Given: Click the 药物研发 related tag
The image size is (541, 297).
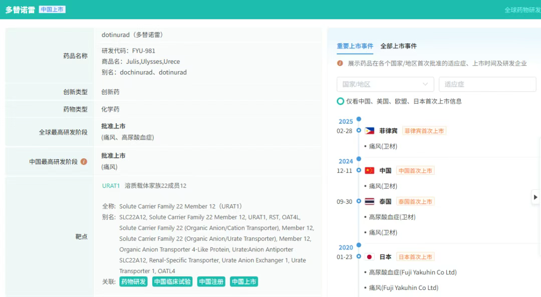Looking at the screenshot, I should click(133, 282).
